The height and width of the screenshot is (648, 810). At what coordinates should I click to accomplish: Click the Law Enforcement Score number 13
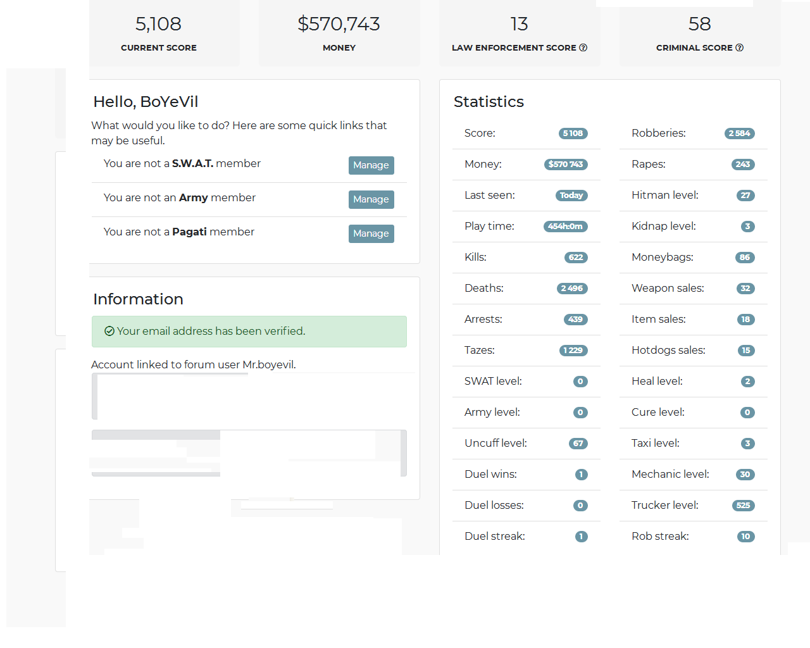pos(520,24)
